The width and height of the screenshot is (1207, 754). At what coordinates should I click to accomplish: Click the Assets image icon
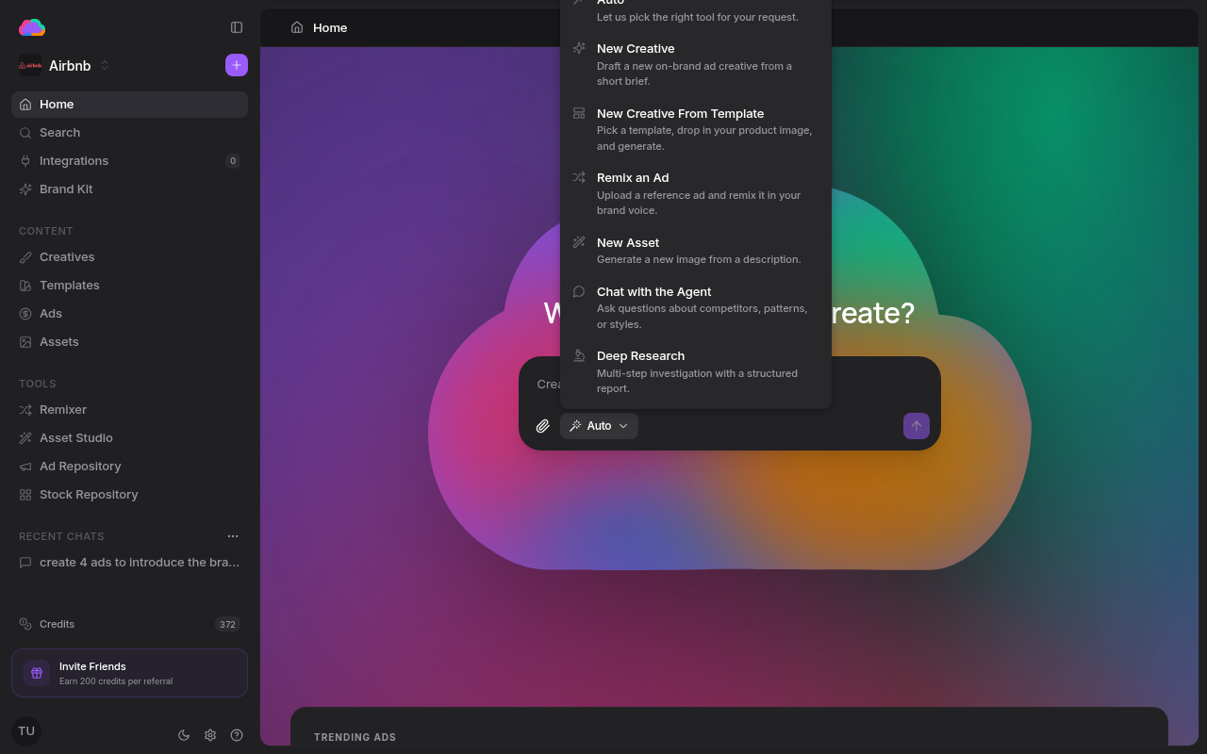[25, 342]
